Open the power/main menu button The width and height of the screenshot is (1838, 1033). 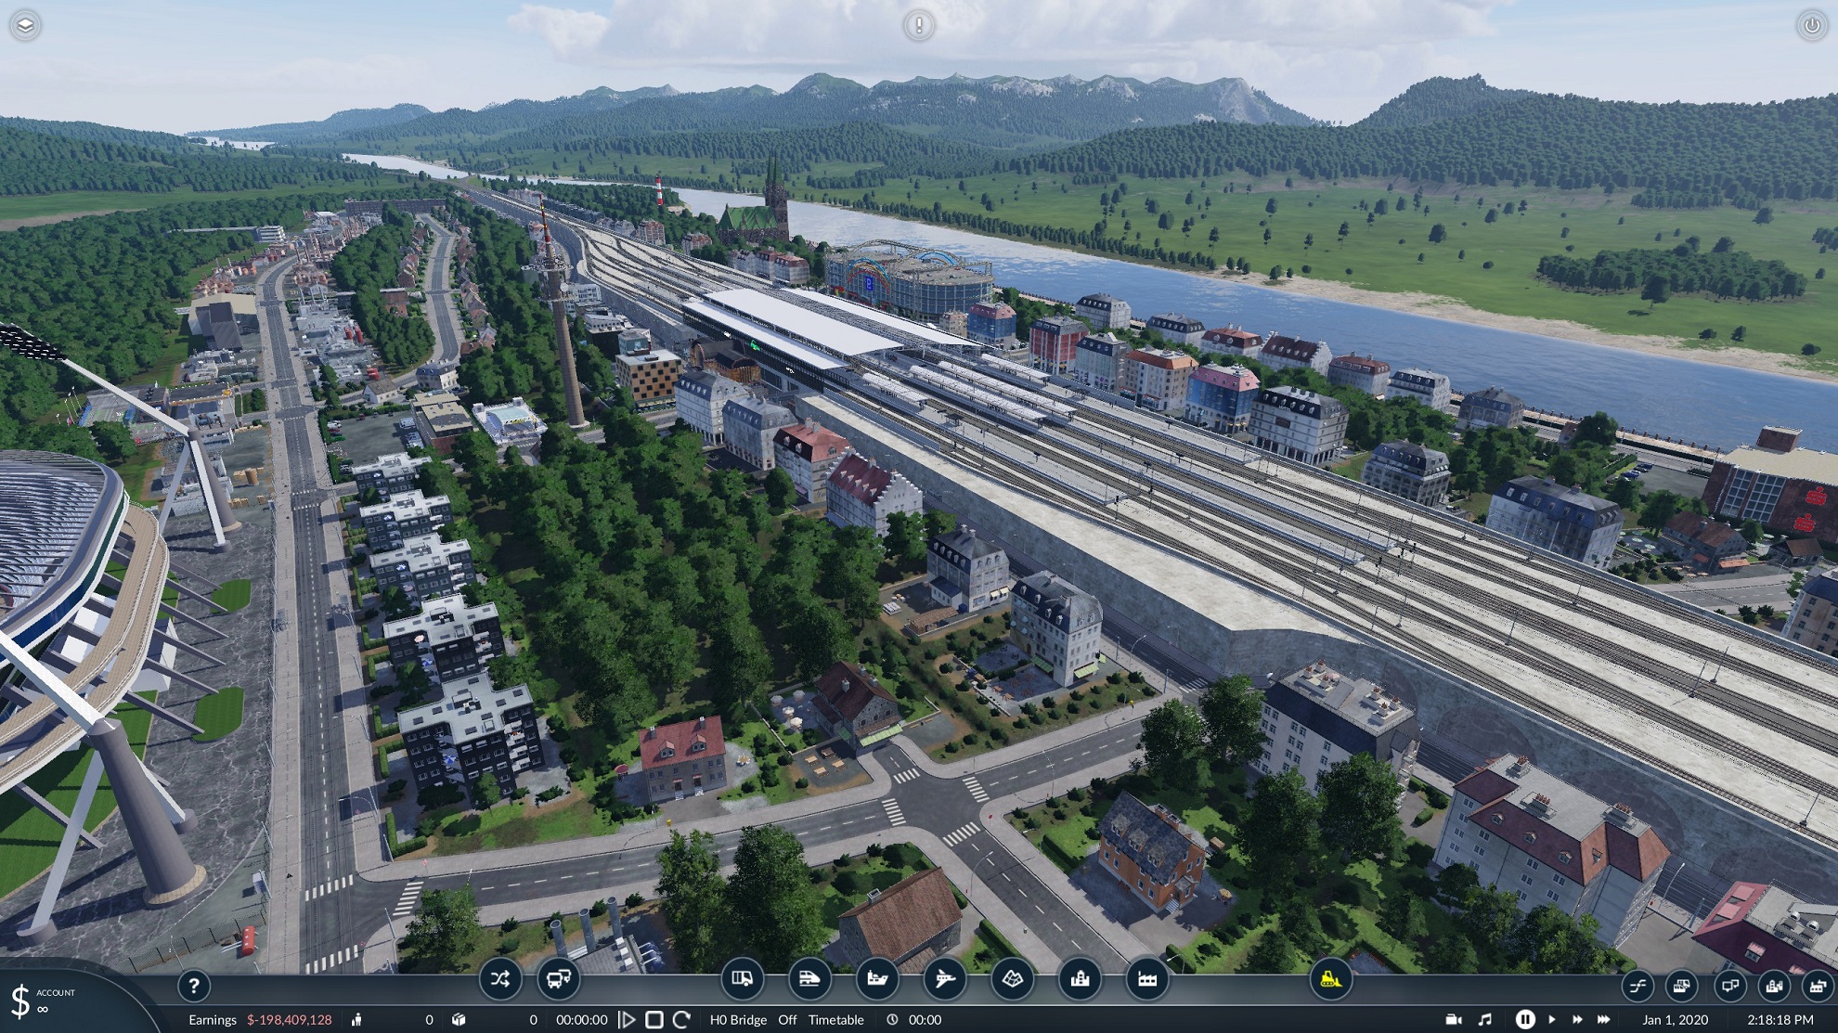pos(1812,25)
